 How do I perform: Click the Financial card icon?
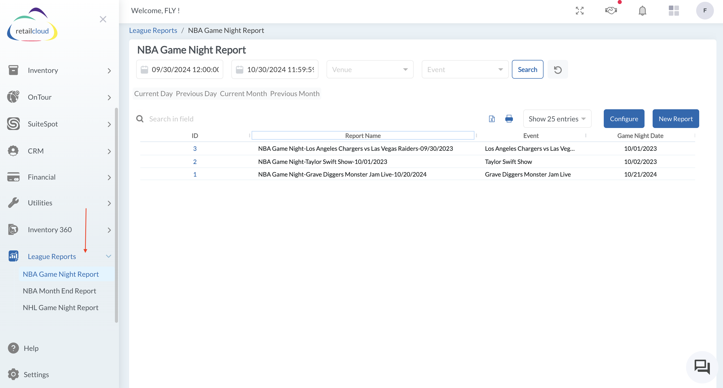click(13, 177)
